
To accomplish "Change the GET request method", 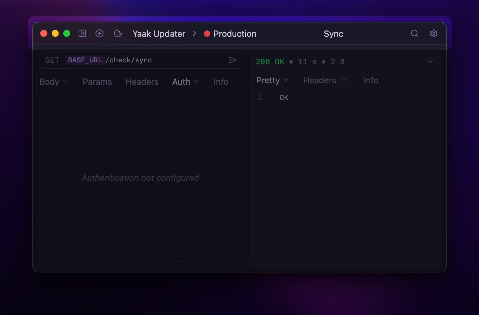I will 52,60.
